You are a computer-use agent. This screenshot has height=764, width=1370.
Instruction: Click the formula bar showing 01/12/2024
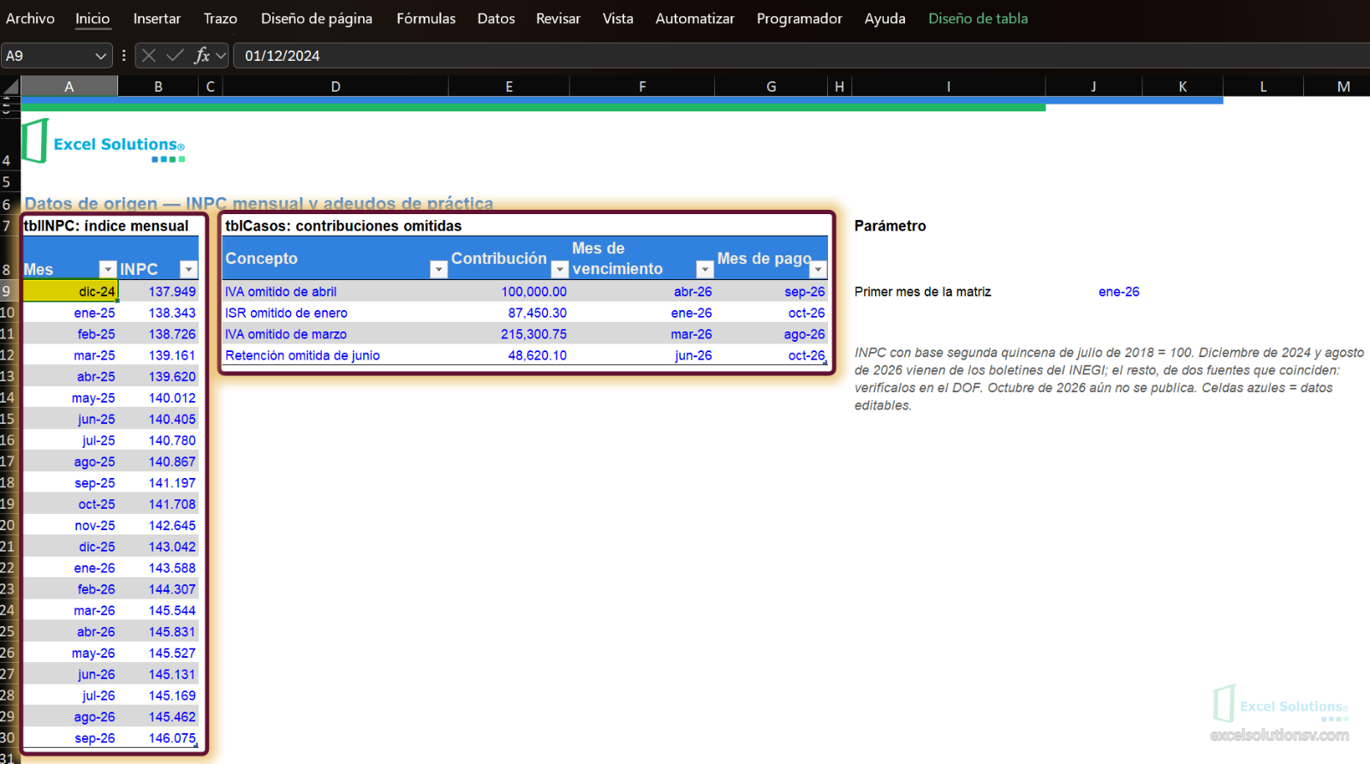(x=801, y=56)
